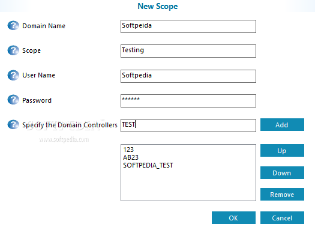This screenshot has width=315, height=227.
Task: Show help for User Name field
Action: pyautogui.click(x=13, y=75)
